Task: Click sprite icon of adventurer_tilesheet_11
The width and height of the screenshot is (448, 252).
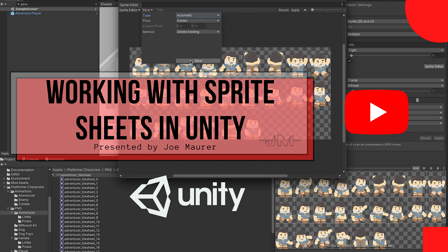Action: (62, 226)
